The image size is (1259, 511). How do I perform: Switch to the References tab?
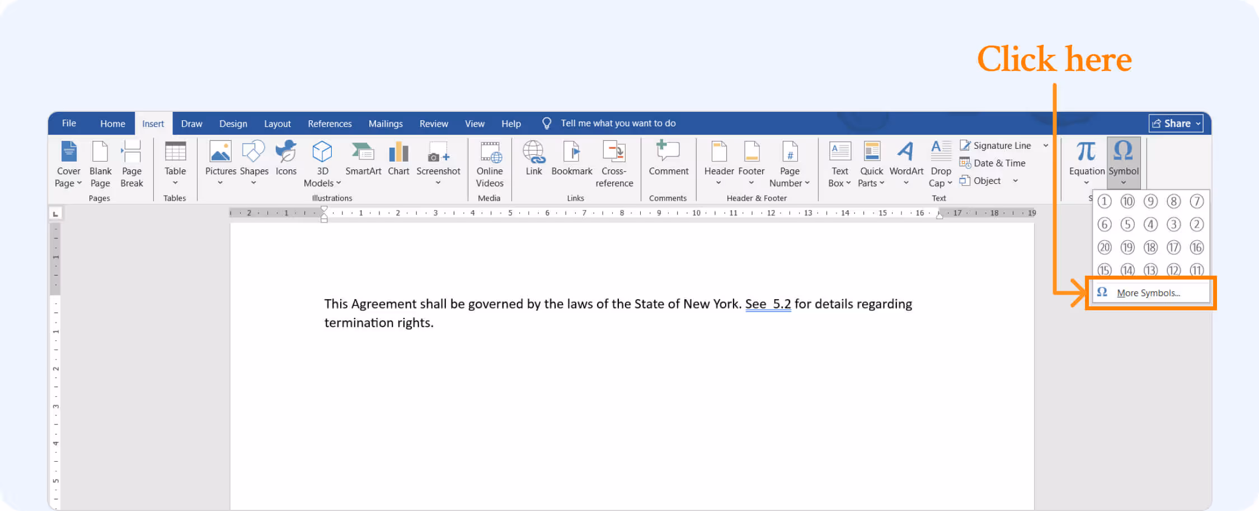(x=330, y=123)
